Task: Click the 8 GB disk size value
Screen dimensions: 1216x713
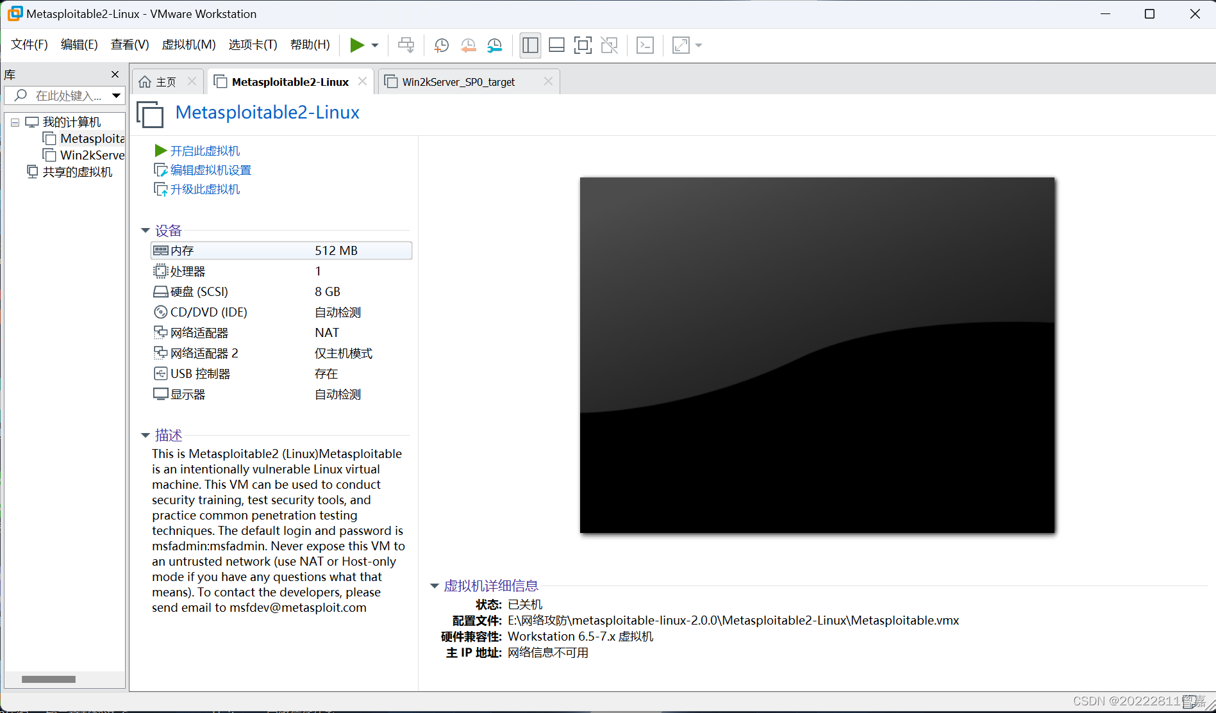Action: 328,291
